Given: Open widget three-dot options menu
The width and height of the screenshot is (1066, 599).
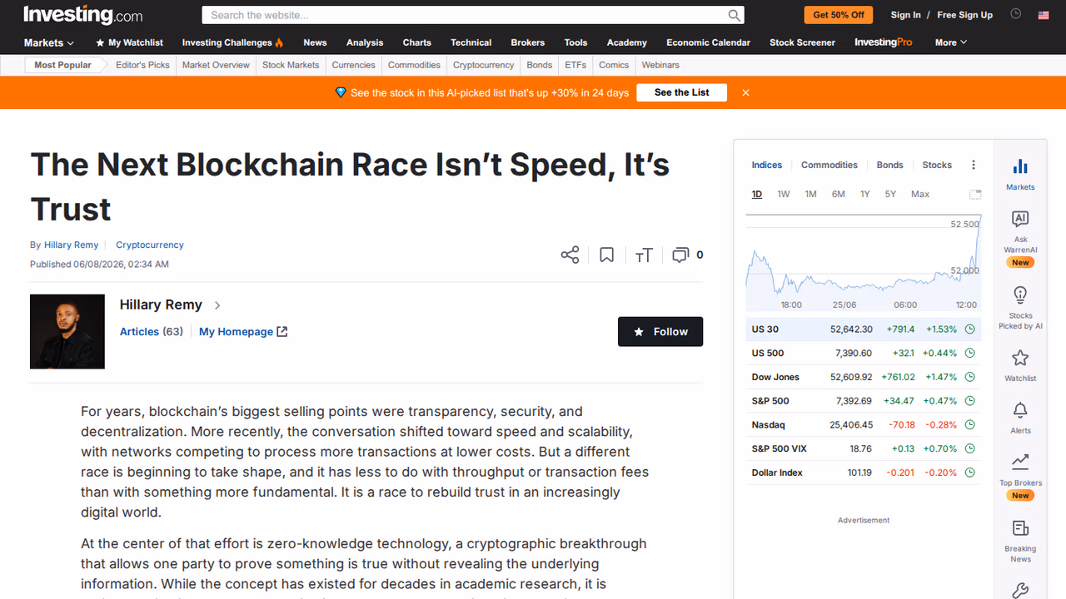Looking at the screenshot, I should coord(974,165).
